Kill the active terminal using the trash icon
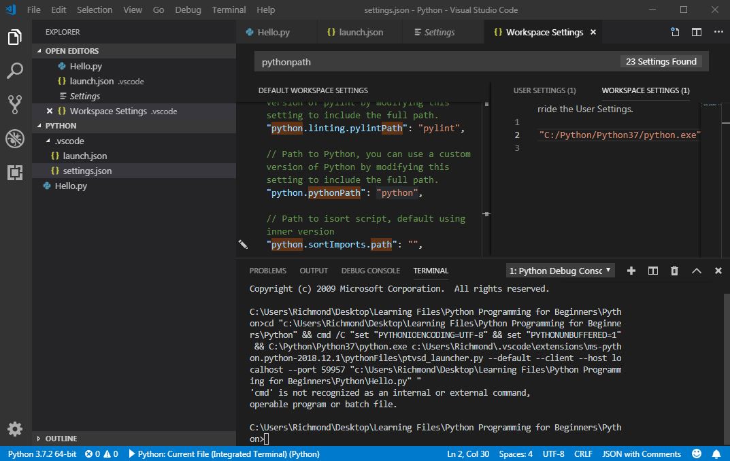Image resolution: width=730 pixels, height=461 pixels. [x=674, y=270]
